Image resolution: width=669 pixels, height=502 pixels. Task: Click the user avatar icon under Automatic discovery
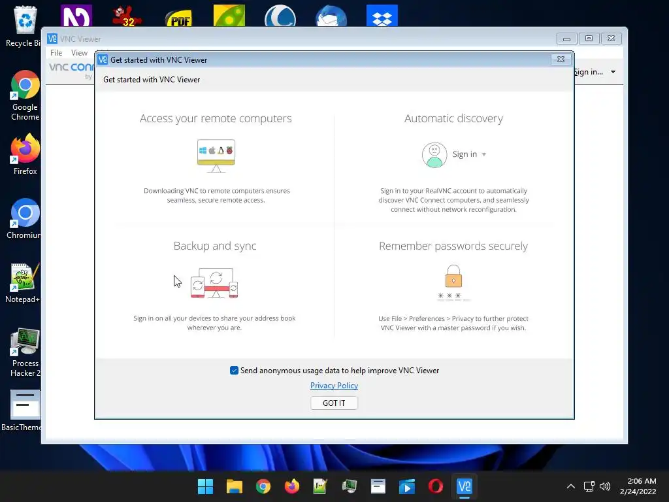click(434, 155)
